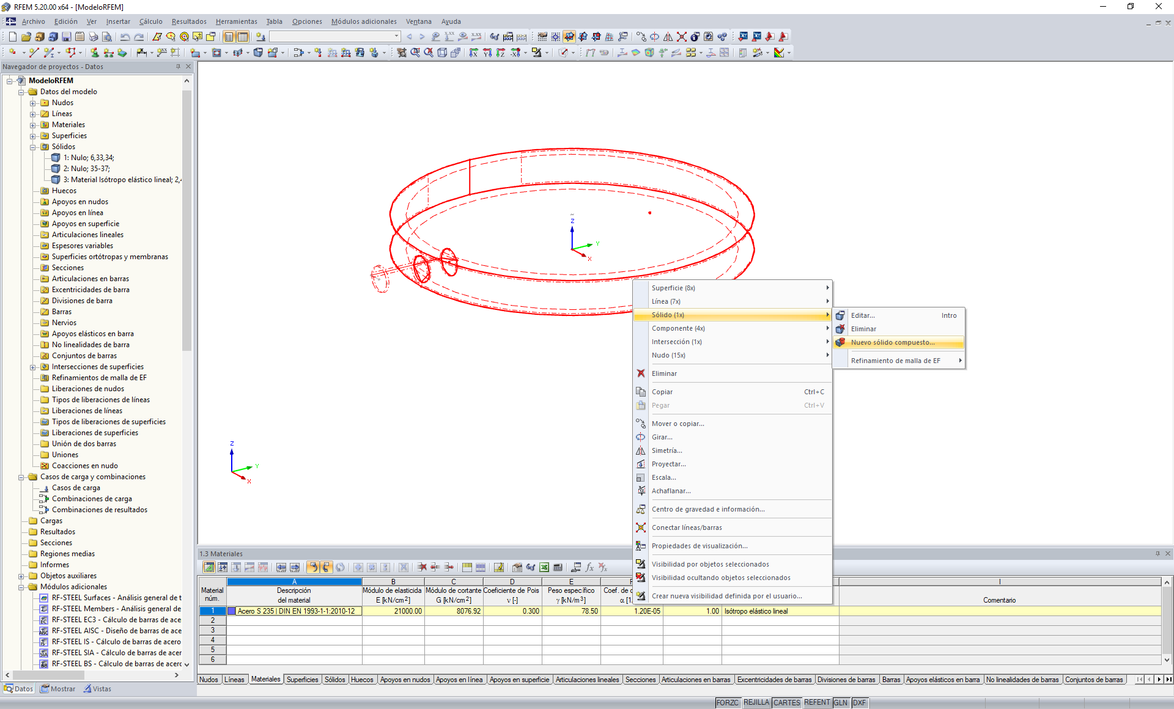
Task: Toggle the CARTES status bar button
Action: click(786, 703)
